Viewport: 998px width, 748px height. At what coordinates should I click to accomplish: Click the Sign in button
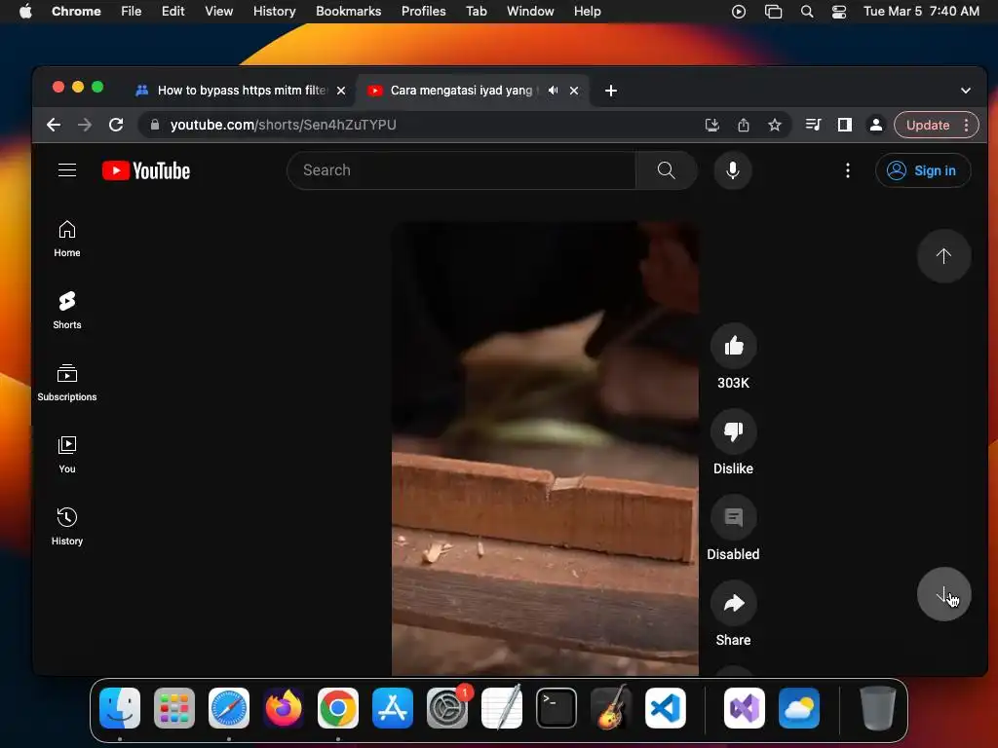click(x=923, y=170)
